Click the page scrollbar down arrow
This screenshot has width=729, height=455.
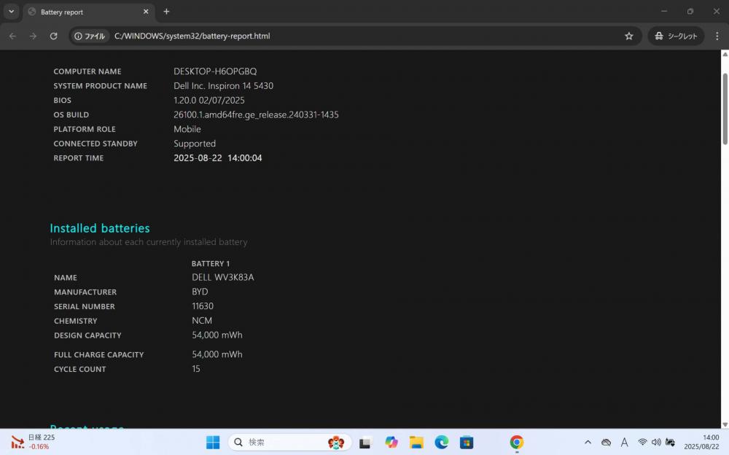click(x=725, y=424)
